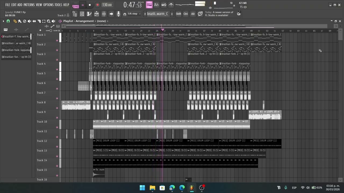The width and height of the screenshot is (344, 193).
Task: Click the microphone recording icon
Action: click(x=118, y=14)
